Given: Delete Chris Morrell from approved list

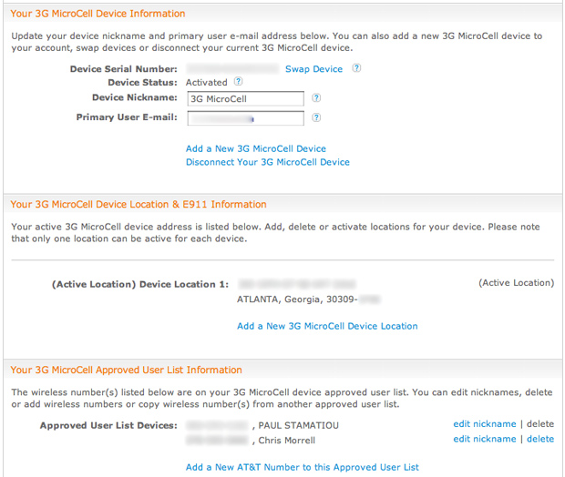Looking at the screenshot, I should (540, 439).
